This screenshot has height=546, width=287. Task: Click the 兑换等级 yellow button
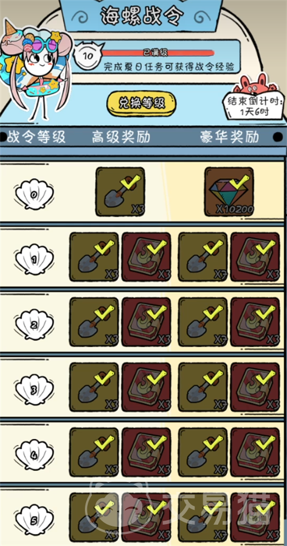point(141,103)
